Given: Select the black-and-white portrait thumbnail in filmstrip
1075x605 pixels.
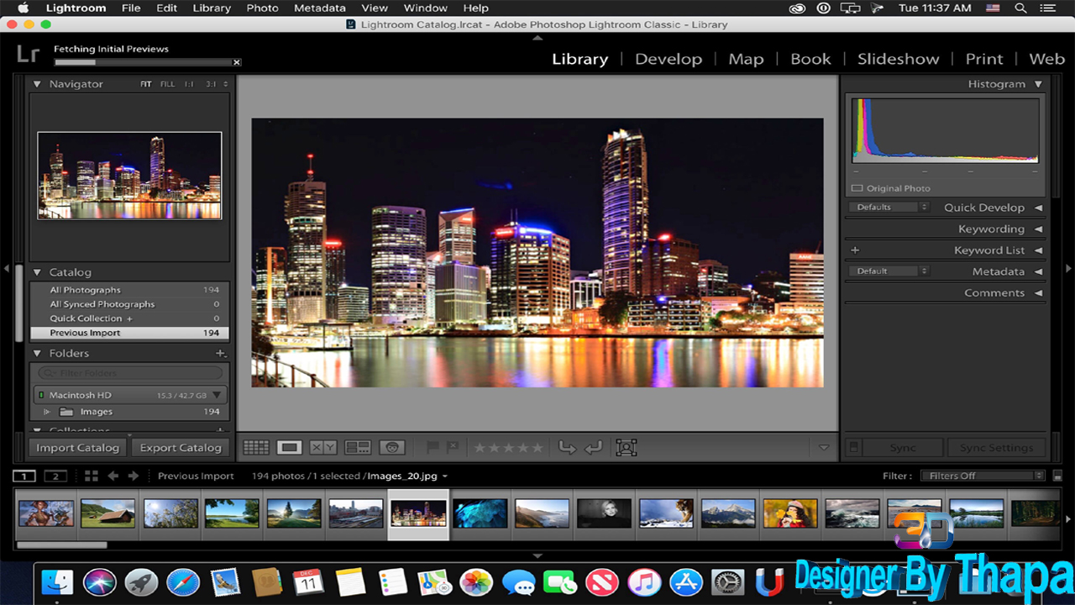Looking at the screenshot, I should (x=605, y=513).
